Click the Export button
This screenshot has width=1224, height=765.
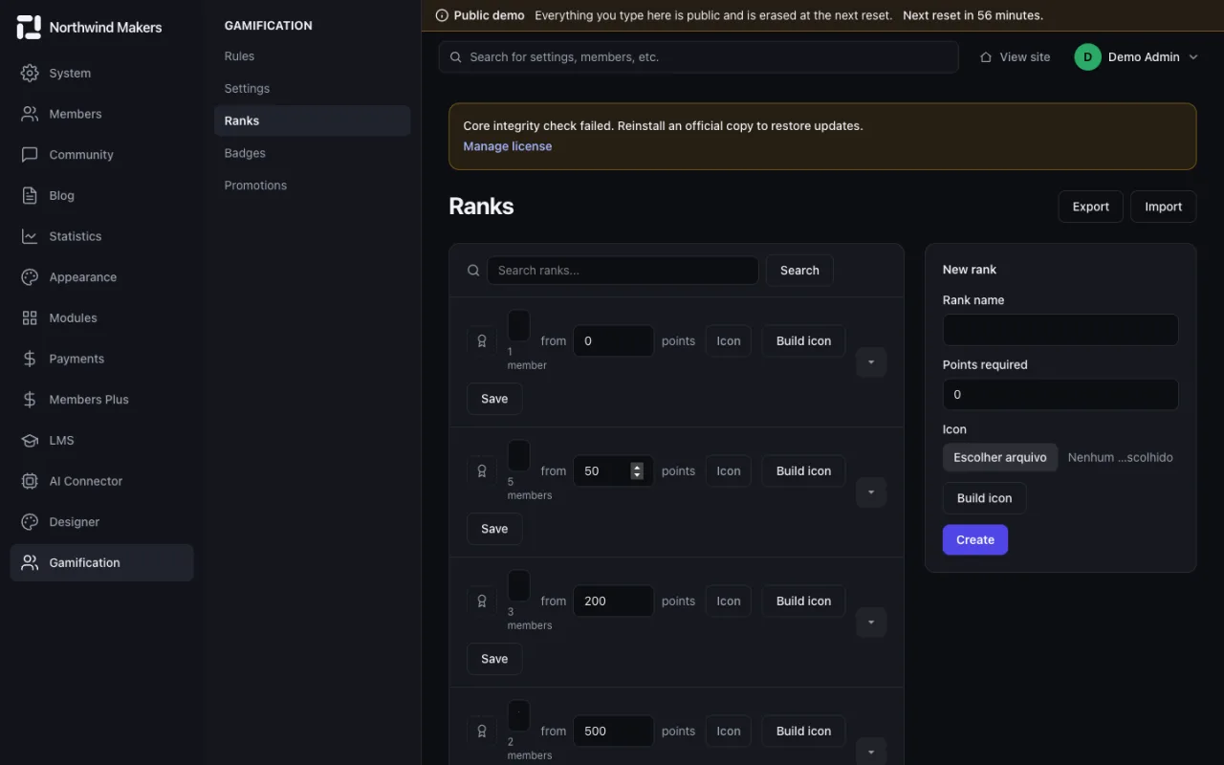pos(1090,207)
